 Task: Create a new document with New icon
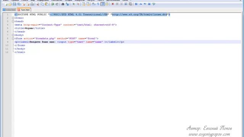click(6, 4)
